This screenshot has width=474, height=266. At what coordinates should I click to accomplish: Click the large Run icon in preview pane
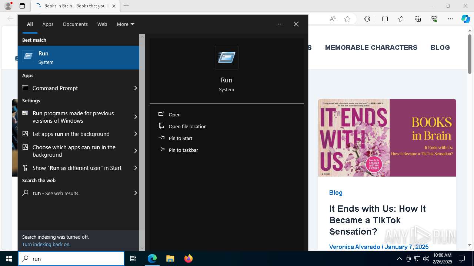coord(227,58)
